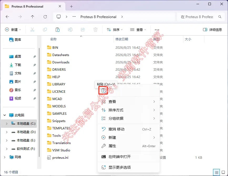Click the Delete trash icon

[95, 30]
